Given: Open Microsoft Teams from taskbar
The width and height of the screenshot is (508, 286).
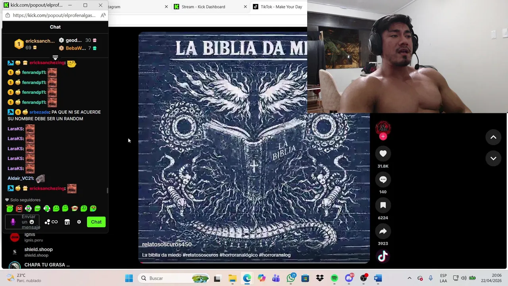Looking at the screenshot, I should (276, 278).
